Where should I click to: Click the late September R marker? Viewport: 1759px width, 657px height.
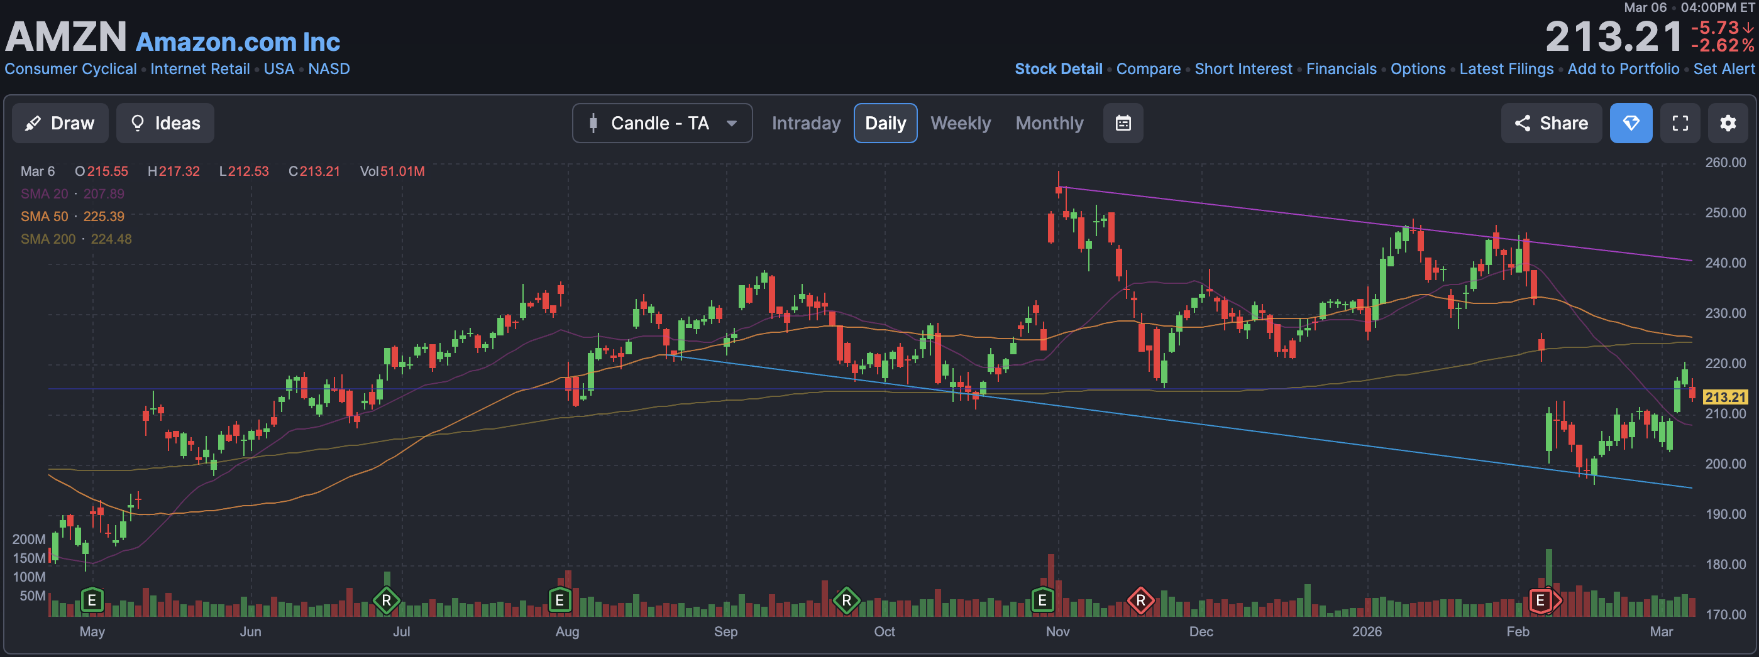[847, 600]
